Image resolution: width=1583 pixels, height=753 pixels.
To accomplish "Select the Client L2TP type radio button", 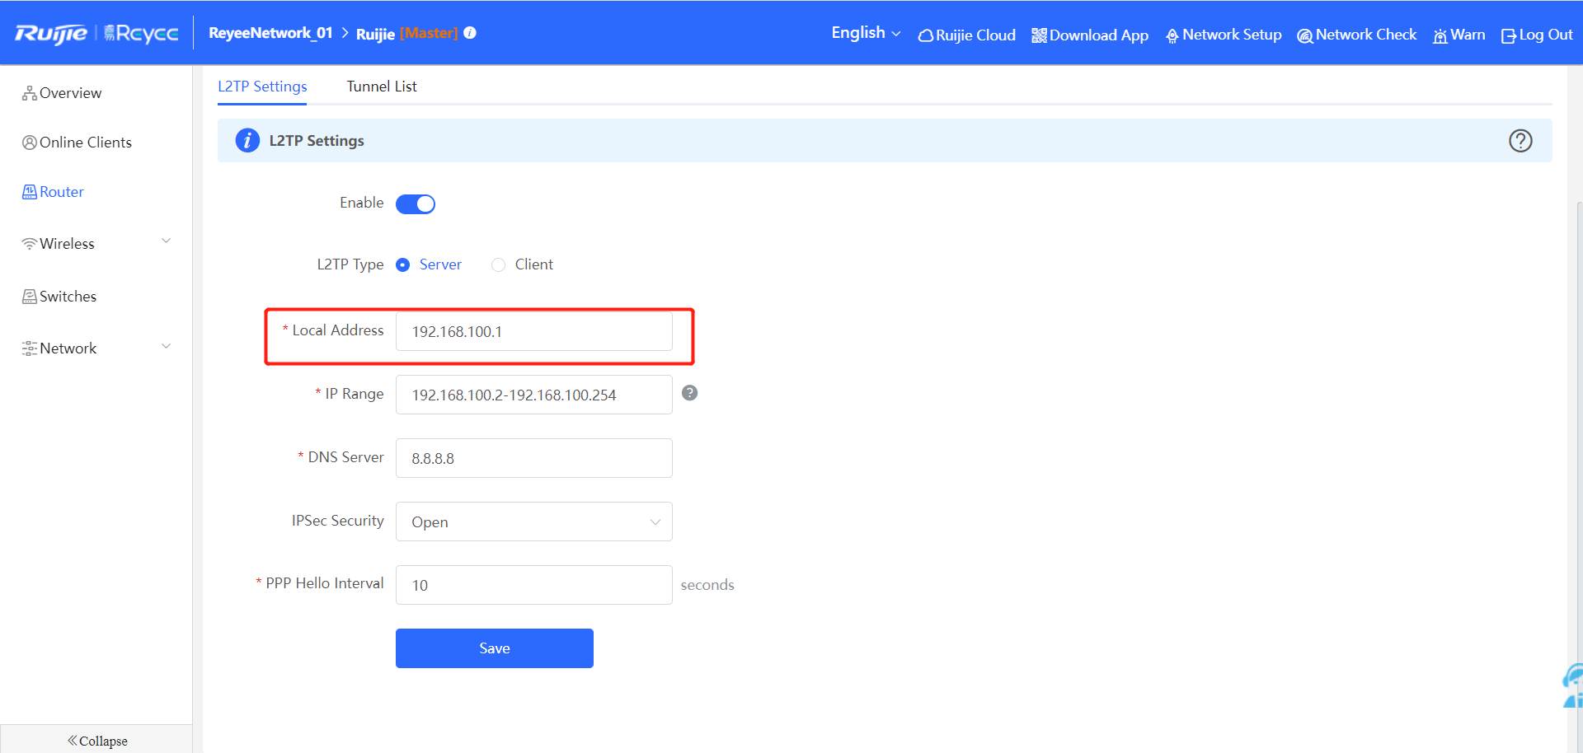I will 498,264.
